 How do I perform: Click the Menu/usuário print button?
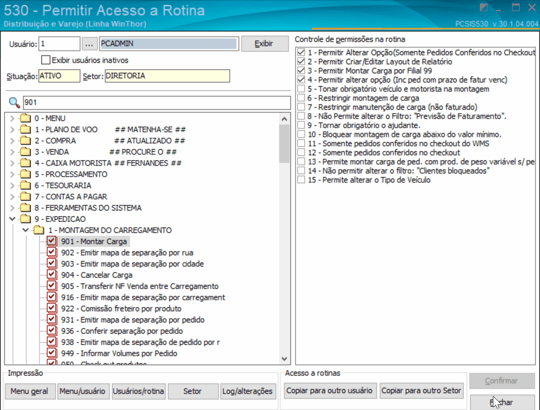coord(83,391)
